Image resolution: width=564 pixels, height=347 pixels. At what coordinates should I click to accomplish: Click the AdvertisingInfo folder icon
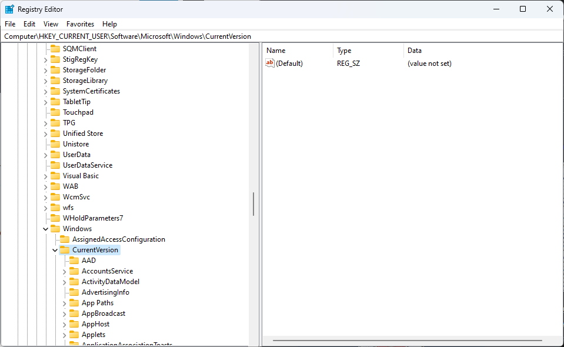pyautogui.click(x=74, y=292)
